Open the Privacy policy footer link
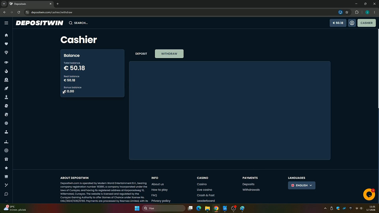The width and height of the screenshot is (379, 213). point(161,201)
